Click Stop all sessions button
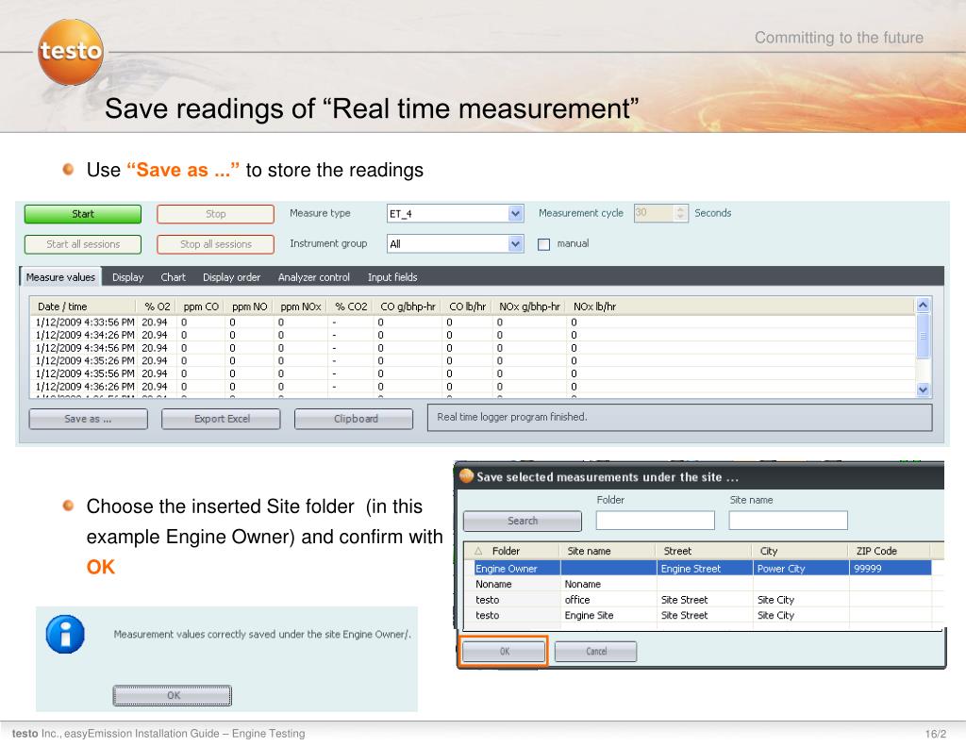Image resolution: width=966 pixels, height=746 pixels. click(x=215, y=244)
